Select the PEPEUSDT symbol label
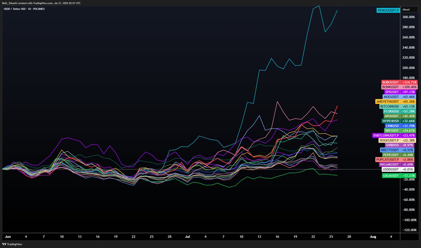This screenshot has height=248, width=421. (x=390, y=155)
